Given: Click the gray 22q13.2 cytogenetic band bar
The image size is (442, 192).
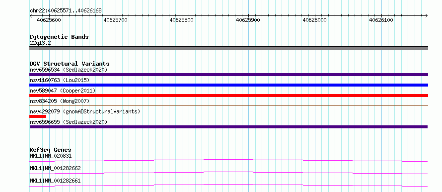Looking at the screenshot, I should (228, 48).
